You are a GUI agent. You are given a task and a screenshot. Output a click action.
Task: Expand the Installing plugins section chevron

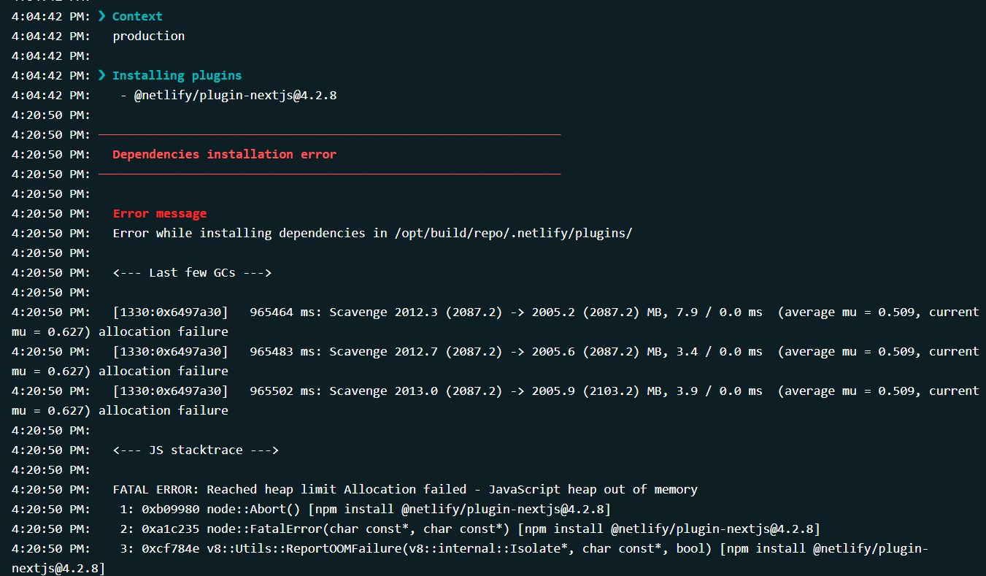coord(103,75)
